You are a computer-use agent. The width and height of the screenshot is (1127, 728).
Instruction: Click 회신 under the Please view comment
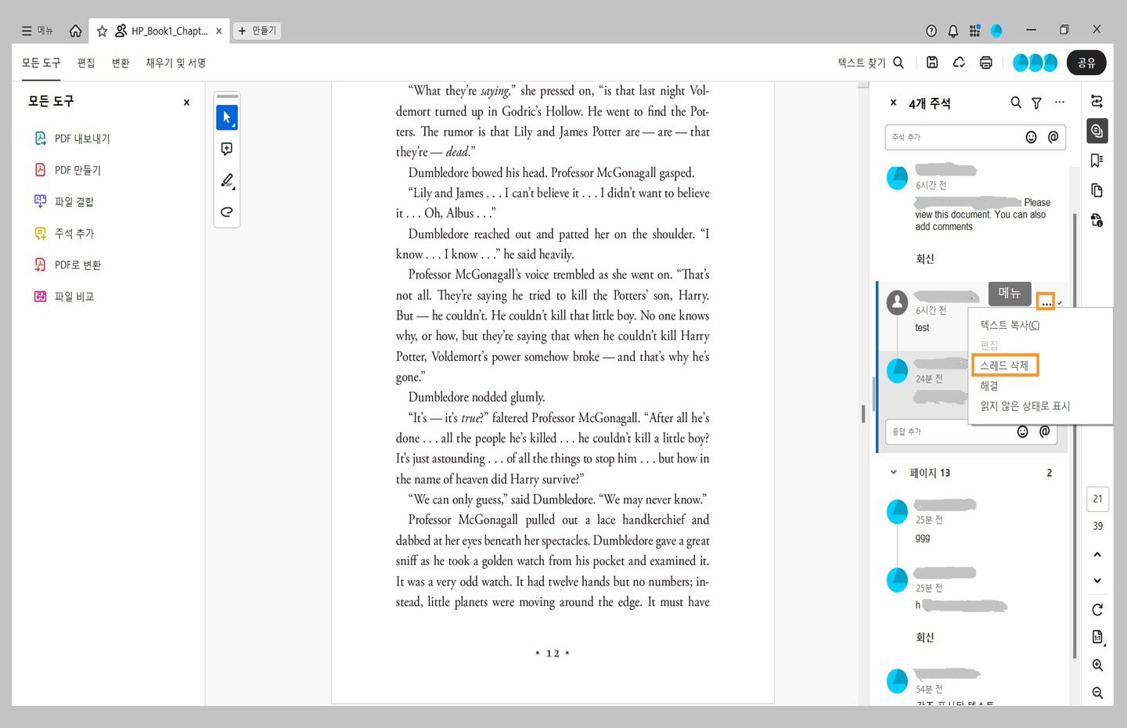point(925,258)
